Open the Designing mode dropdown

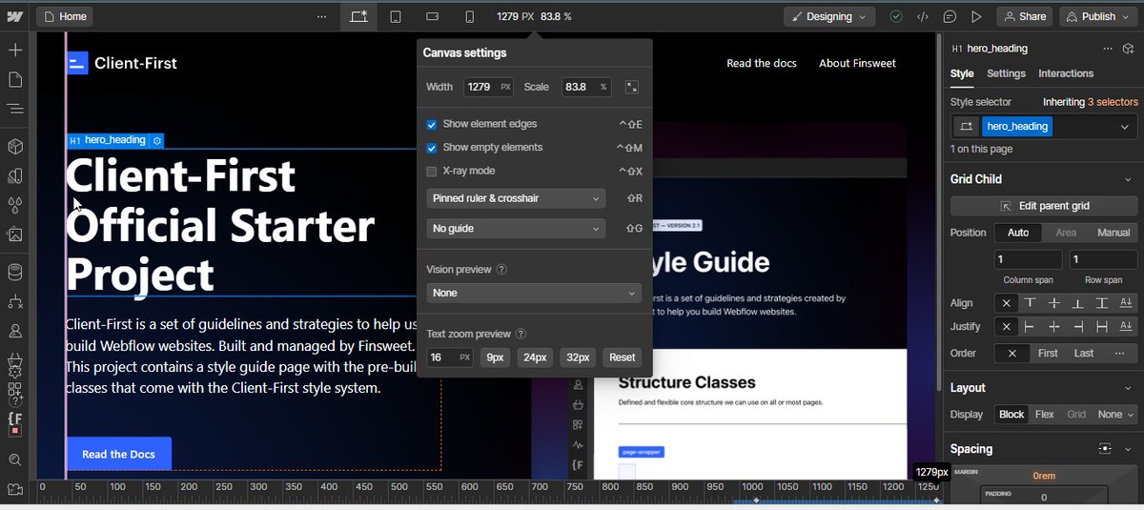[x=829, y=16]
